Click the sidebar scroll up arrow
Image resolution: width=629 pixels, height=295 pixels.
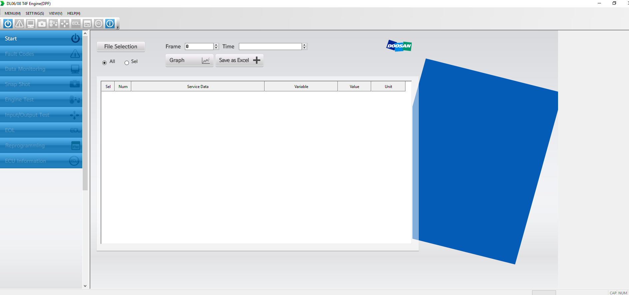[85, 33]
